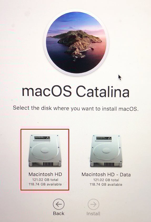Viewport: 151px width, 222px height.
Task: Click the vent grille of Macintosh HD drive
Action: (x=48, y=164)
